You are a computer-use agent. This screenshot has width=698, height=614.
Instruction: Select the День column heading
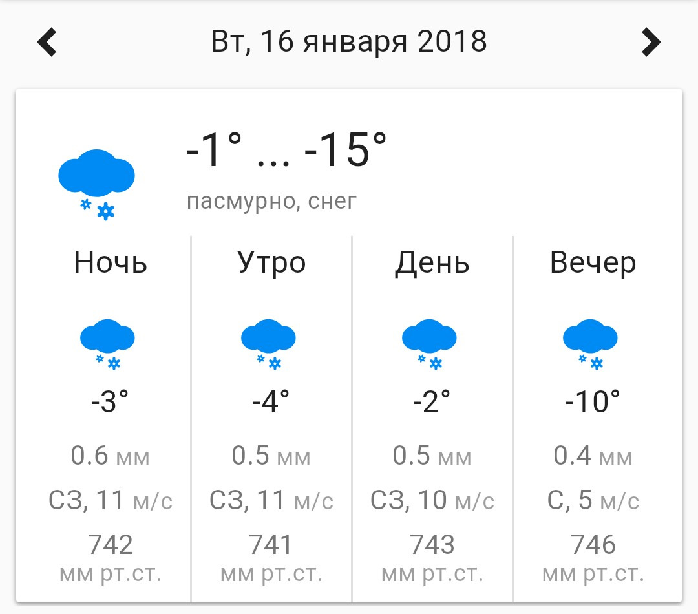pos(432,263)
